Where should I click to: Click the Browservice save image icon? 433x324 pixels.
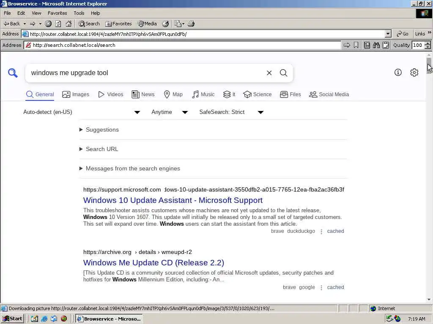(x=367, y=45)
